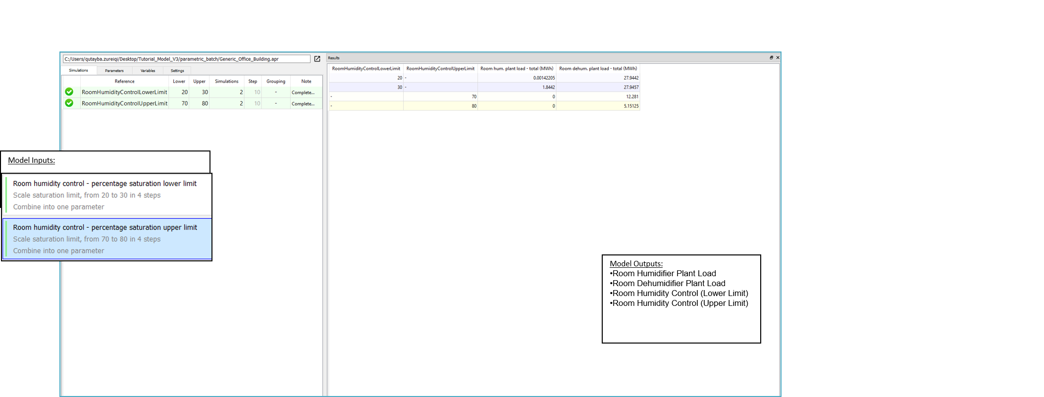Switch to the Simulations tab
This screenshot has width=1044, height=397.
(x=78, y=70)
